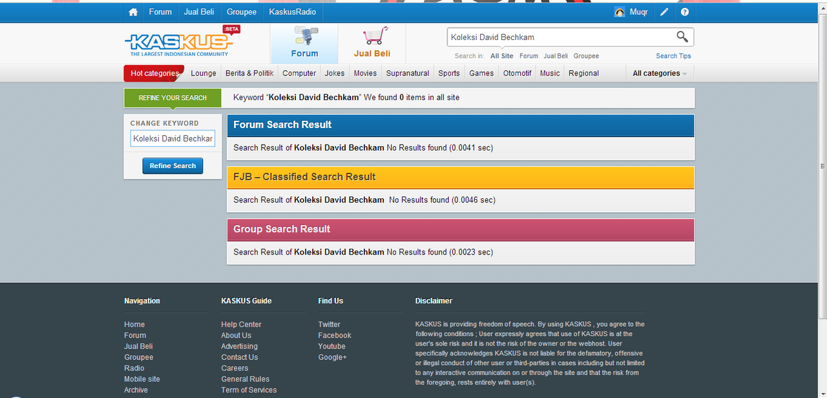
Task: Open the Movies category
Action: pos(365,74)
